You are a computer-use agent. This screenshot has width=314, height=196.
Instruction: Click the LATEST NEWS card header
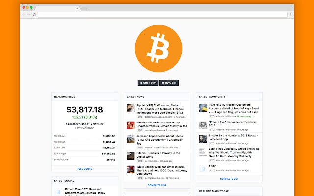(x=157, y=97)
